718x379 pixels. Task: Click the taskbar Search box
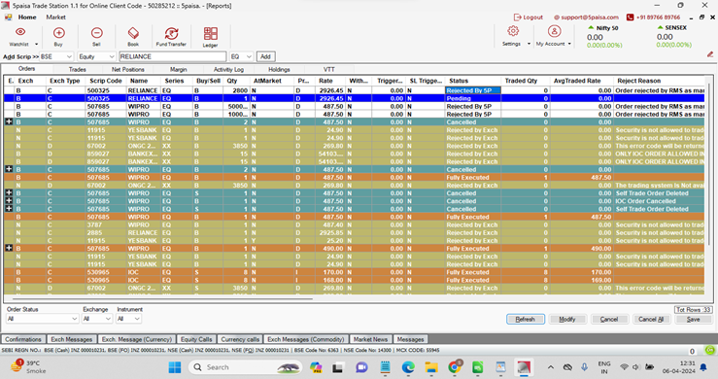(x=246, y=367)
